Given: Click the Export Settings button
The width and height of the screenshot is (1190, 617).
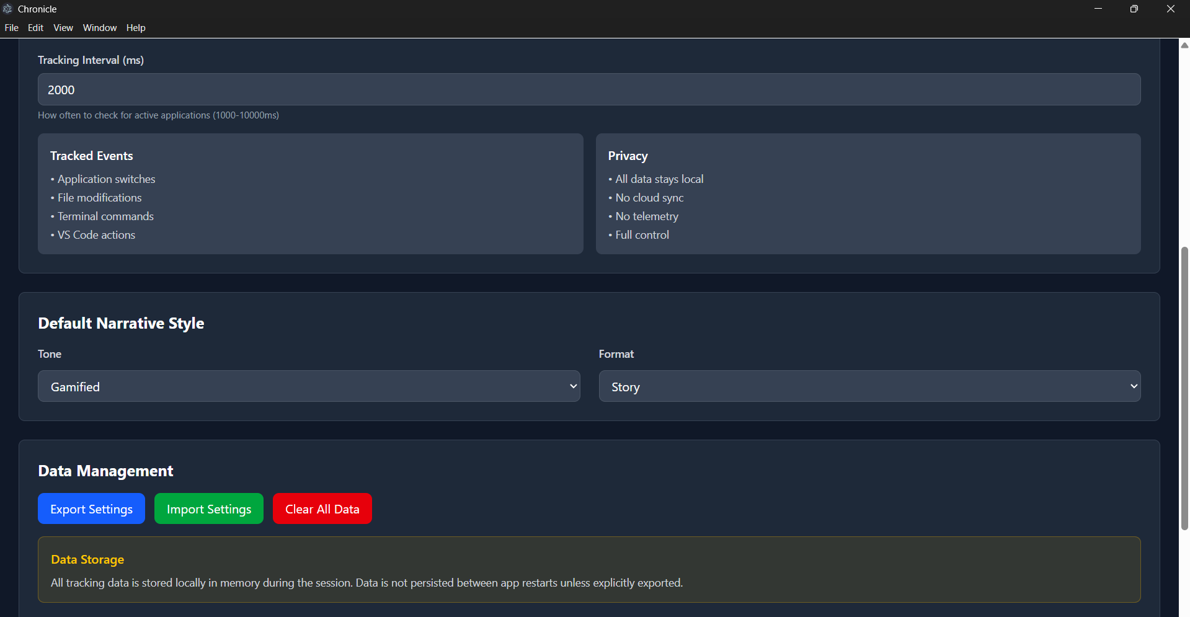Looking at the screenshot, I should click(91, 508).
